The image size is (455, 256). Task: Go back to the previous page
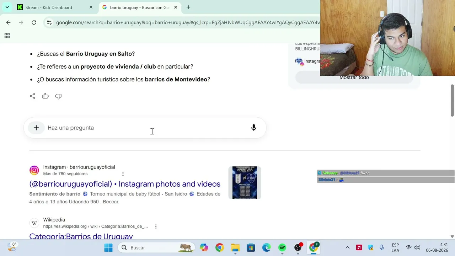coord(8,22)
